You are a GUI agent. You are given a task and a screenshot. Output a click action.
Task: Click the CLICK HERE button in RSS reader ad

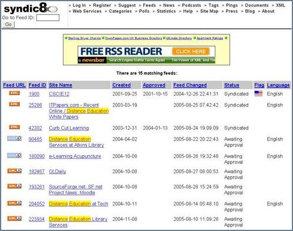pos(191,51)
